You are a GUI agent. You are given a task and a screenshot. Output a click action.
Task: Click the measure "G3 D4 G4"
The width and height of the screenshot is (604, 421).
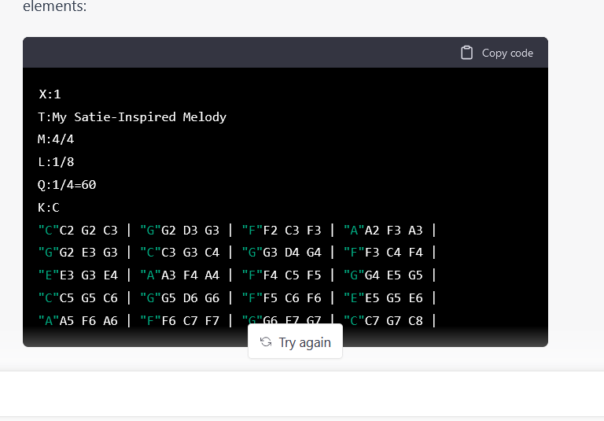[292, 253]
